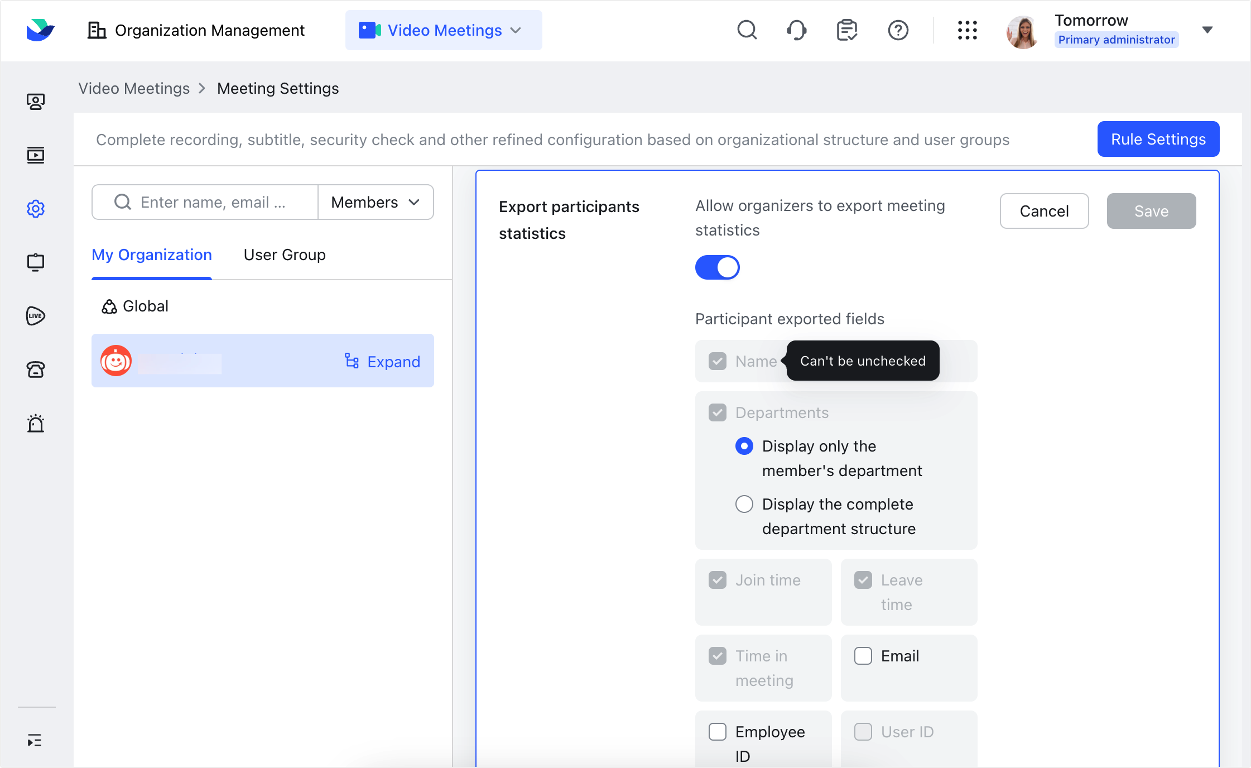Click the search magnifier icon in header
This screenshot has width=1251, height=768.
(747, 30)
